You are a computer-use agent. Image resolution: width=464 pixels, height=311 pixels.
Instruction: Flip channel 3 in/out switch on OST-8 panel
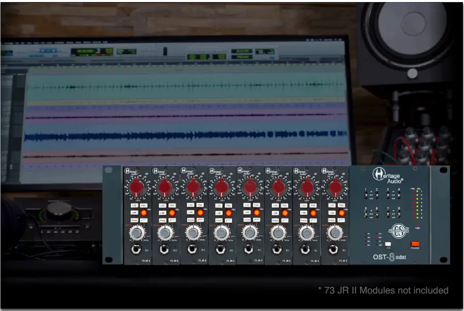pos(388,195)
